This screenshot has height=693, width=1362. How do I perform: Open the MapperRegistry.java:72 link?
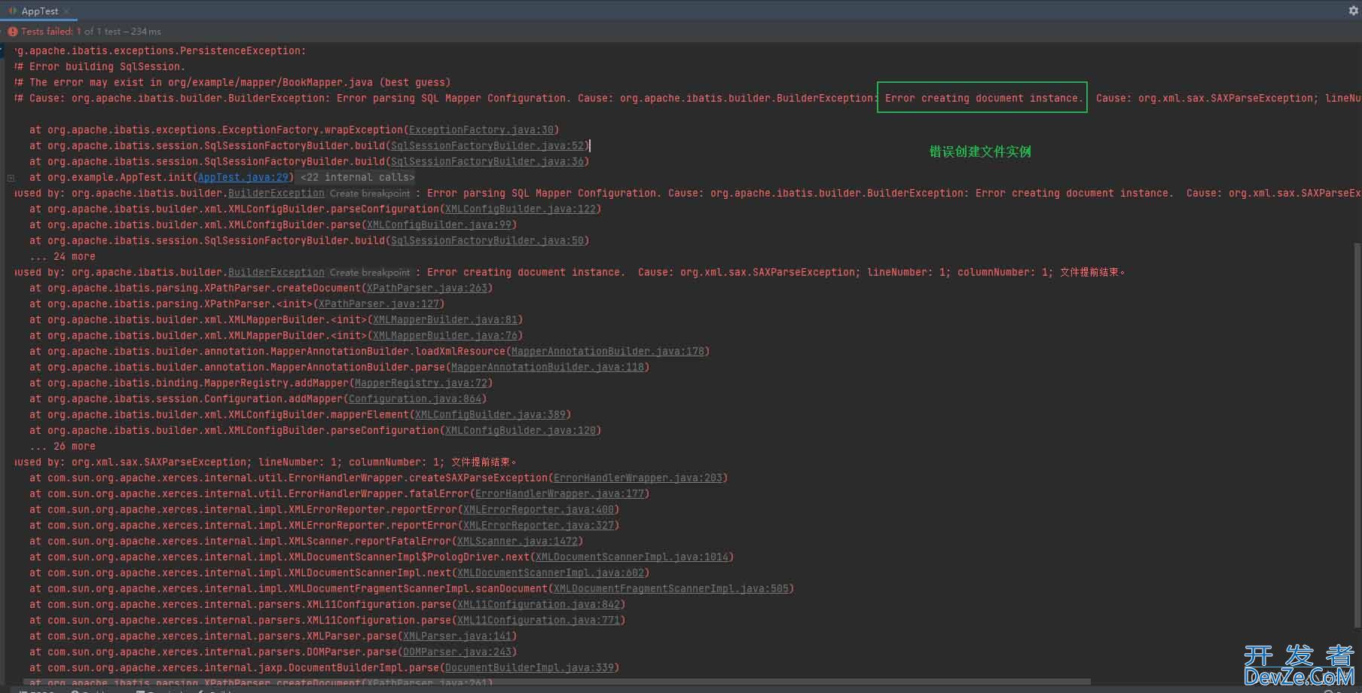[x=421, y=383]
